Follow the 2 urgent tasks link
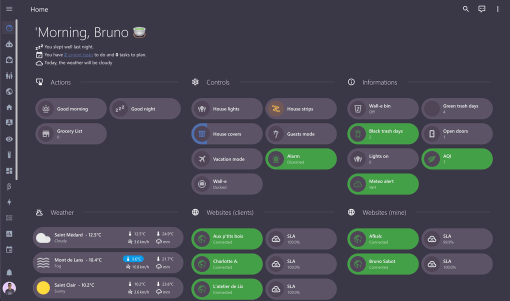 78,54
